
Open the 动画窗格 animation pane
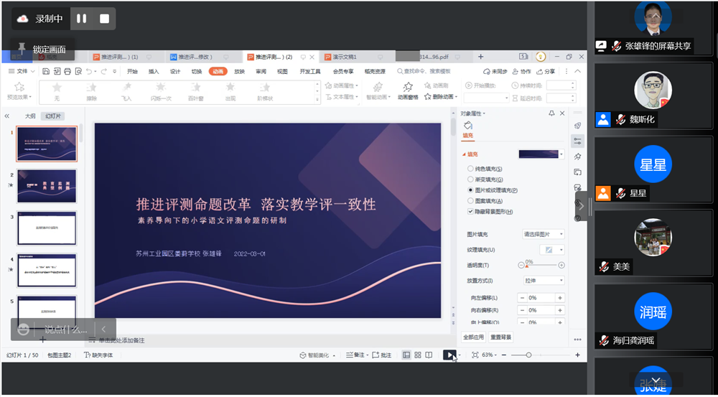pyautogui.click(x=408, y=92)
